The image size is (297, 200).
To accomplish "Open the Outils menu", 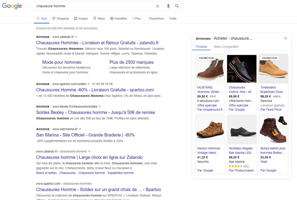I will click(x=173, y=18).
